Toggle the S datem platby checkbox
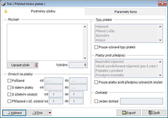 10,87
